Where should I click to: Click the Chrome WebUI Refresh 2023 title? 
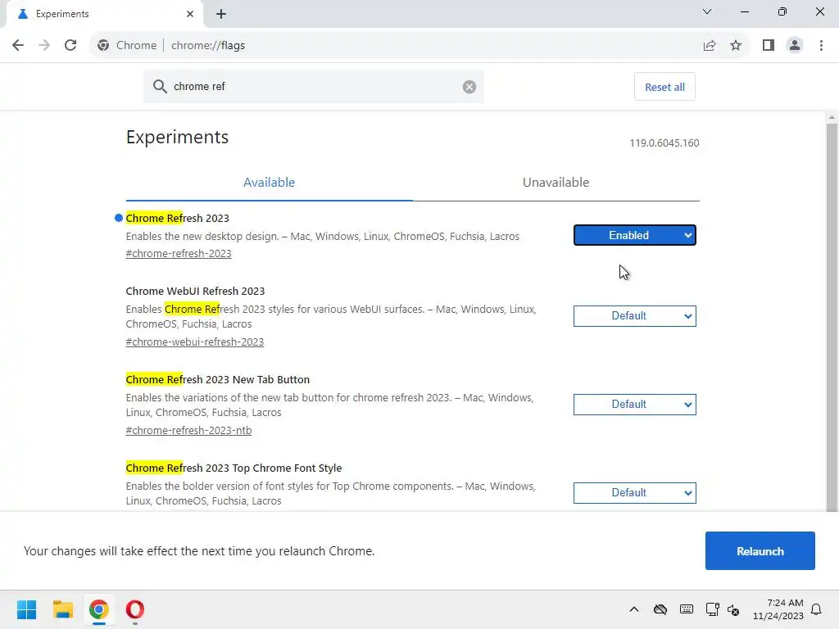195,291
